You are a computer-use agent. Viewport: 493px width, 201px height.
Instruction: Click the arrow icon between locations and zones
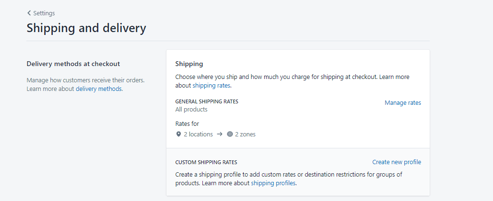pyautogui.click(x=220, y=134)
